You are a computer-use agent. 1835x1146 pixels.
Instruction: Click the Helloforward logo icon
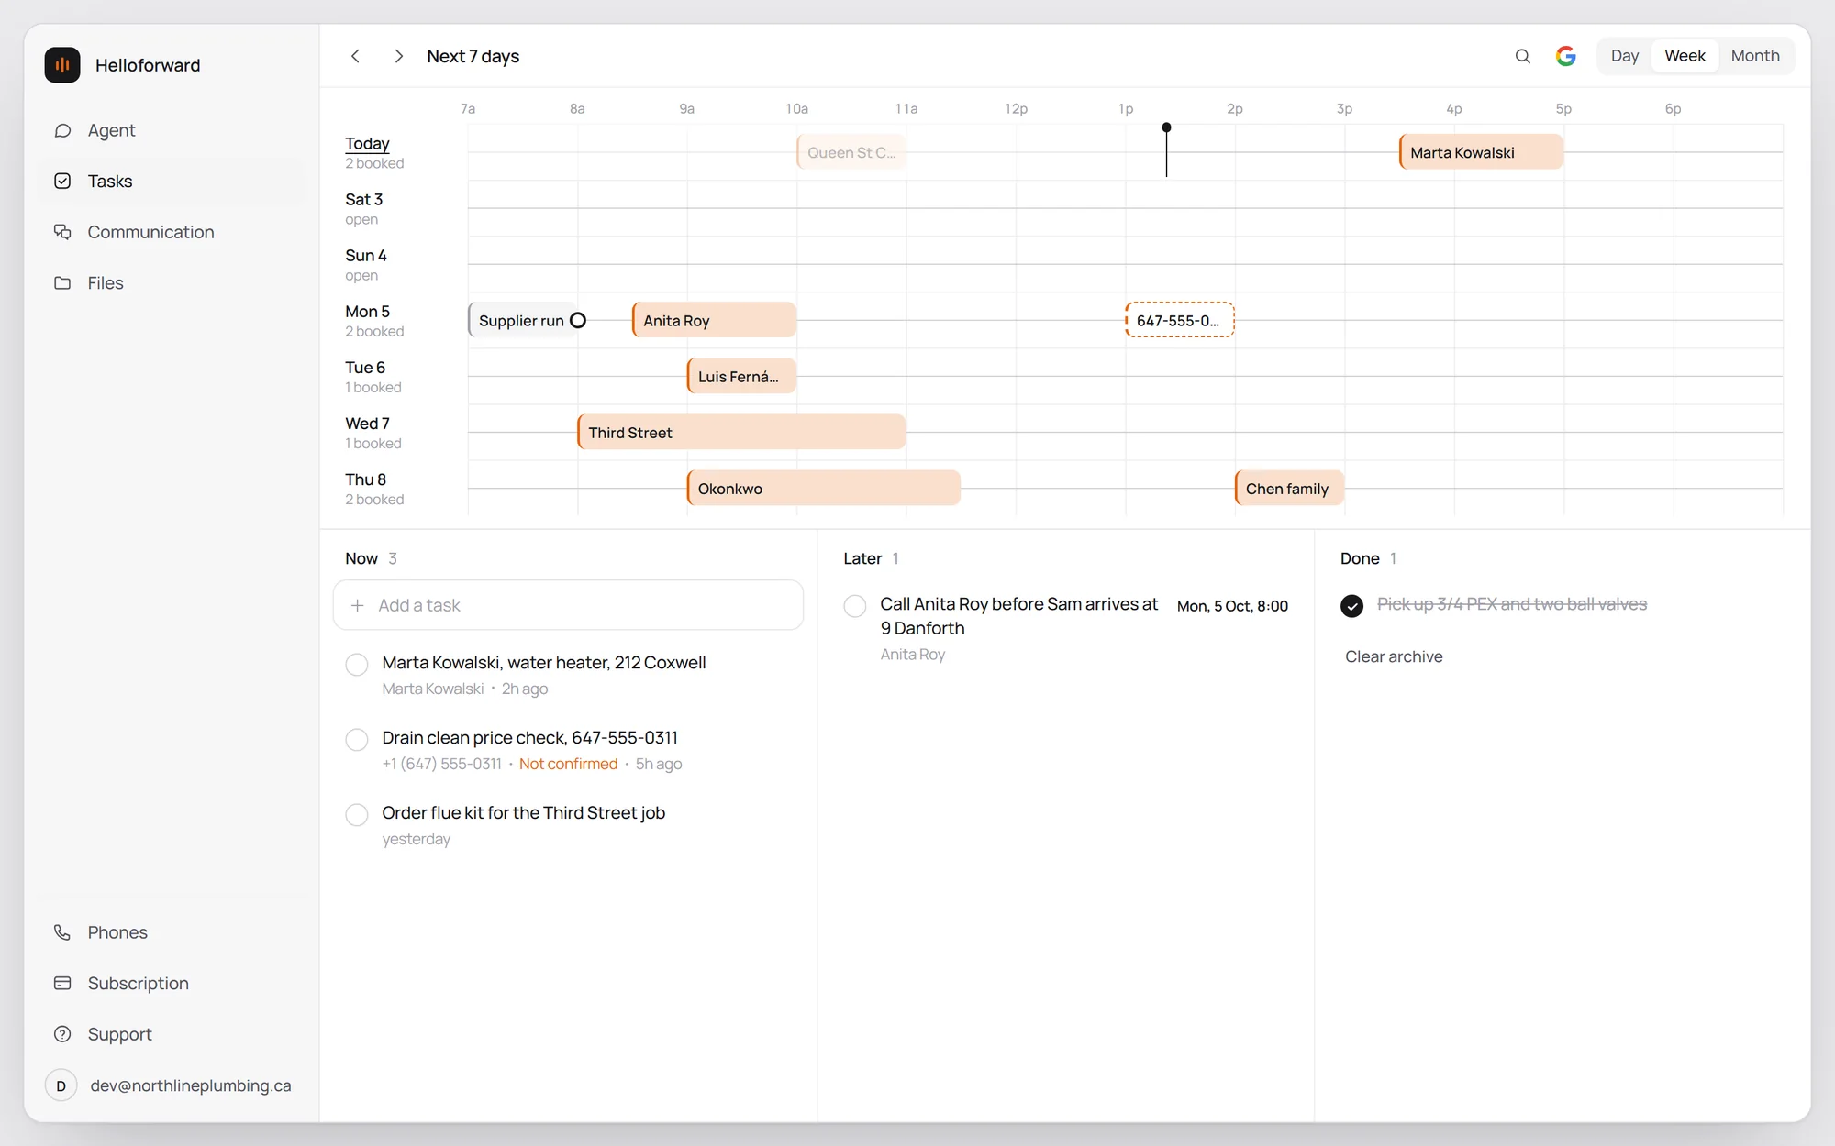click(x=62, y=65)
